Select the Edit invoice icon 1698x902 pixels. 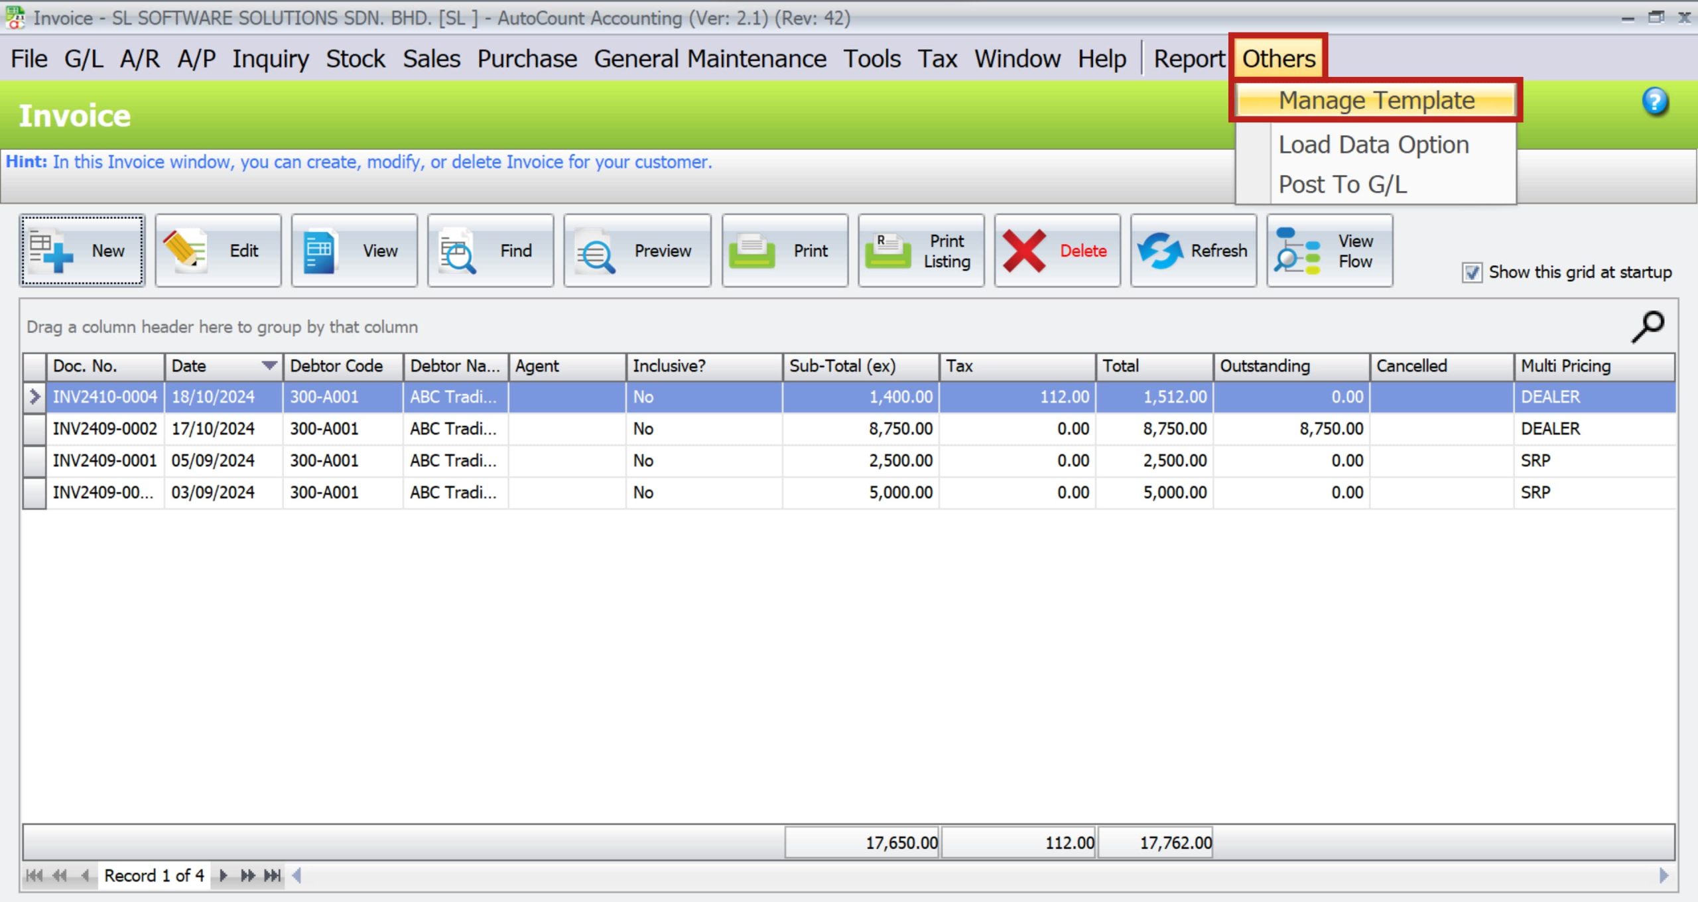pyautogui.click(x=219, y=251)
